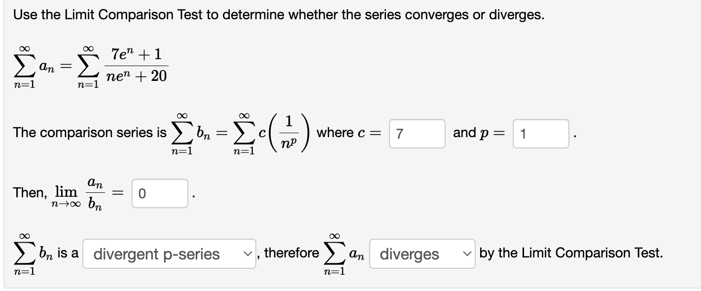Image resolution: width=701 pixels, height=291 pixels.
Task: Select the input field containing p = 1
Action: (x=540, y=133)
